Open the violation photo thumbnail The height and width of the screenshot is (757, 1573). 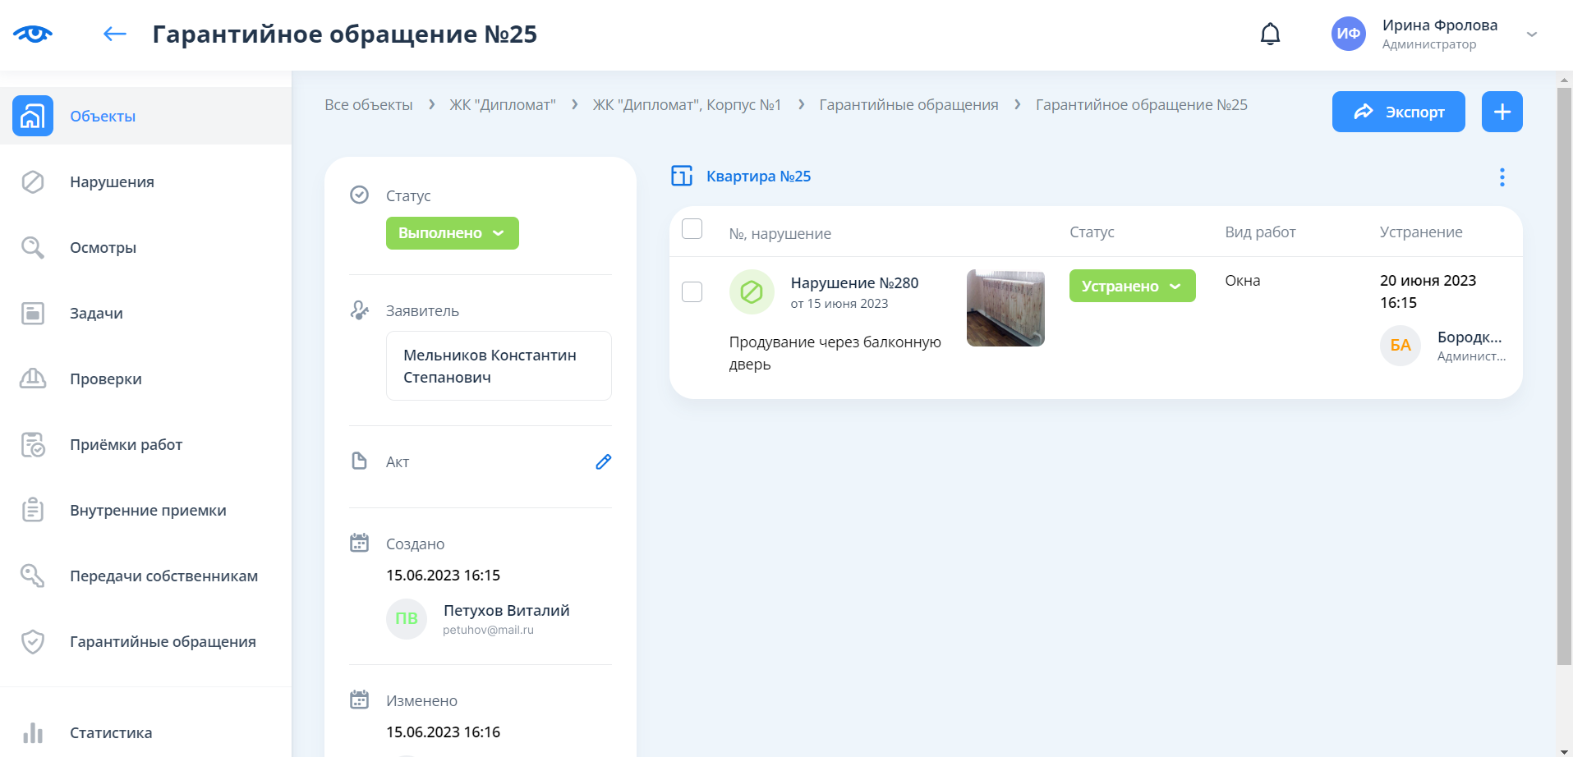pyautogui.click(x=1005, y=308)
